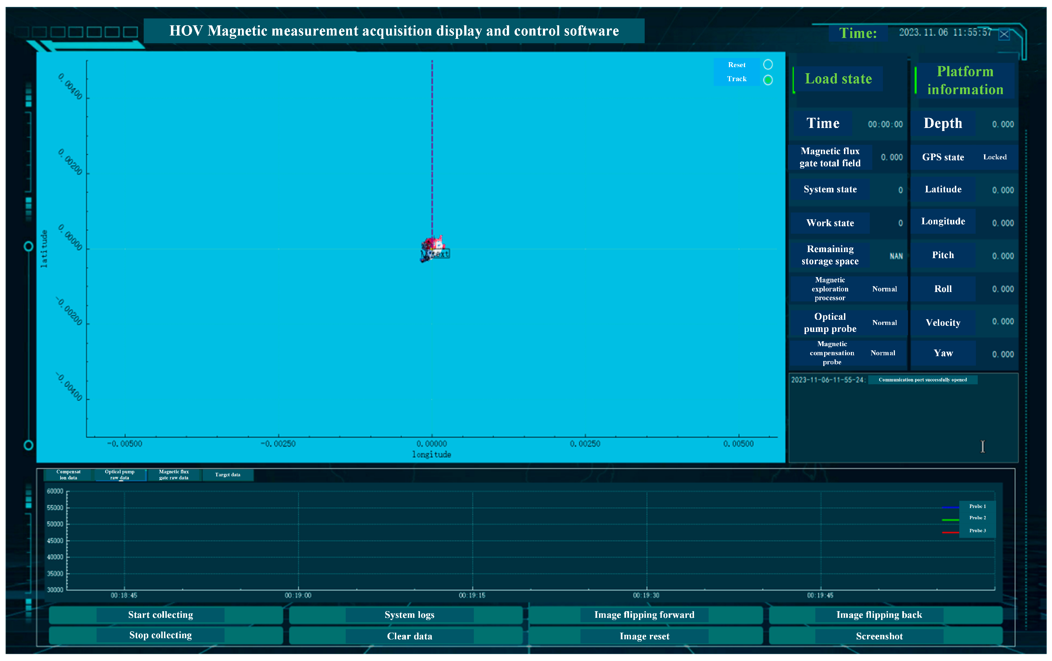
Task: Select the Reset radio button
Action: pyautogui.click(x=767, y=65)
